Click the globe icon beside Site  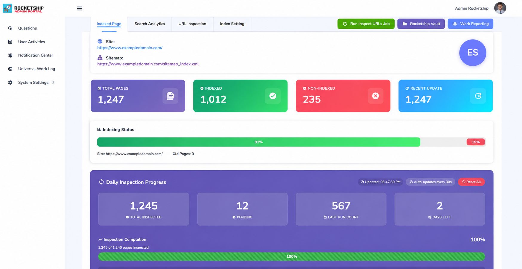click(100, 42)
